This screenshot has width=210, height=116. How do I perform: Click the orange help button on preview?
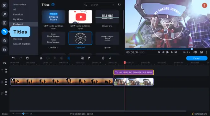coord(204,6)
